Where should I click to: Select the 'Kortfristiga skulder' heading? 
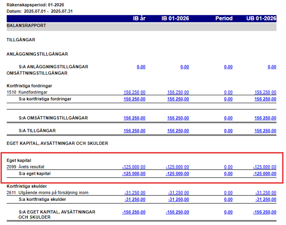coord(27,186)
